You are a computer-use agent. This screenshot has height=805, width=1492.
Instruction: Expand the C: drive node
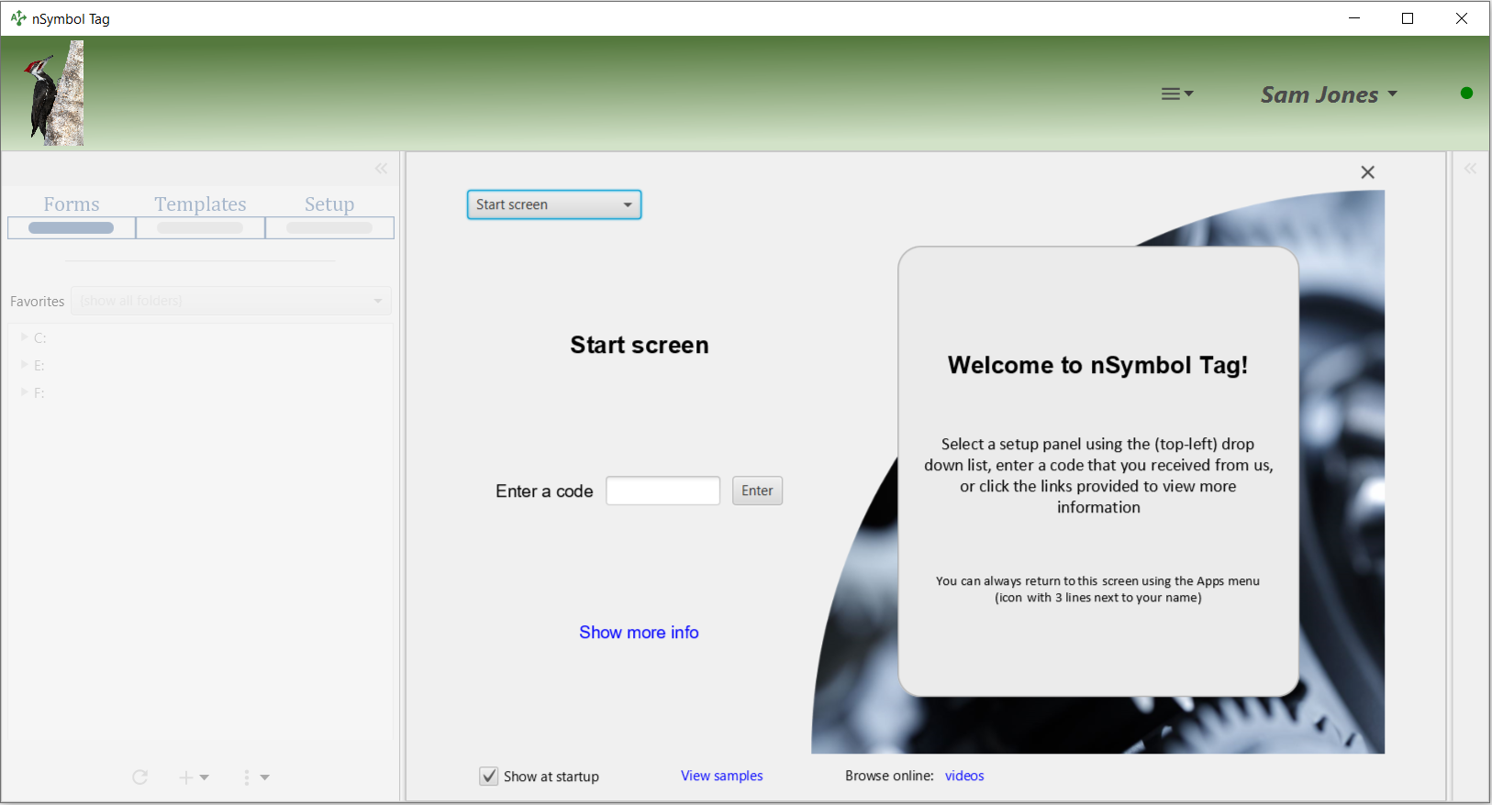pos(25,337)
